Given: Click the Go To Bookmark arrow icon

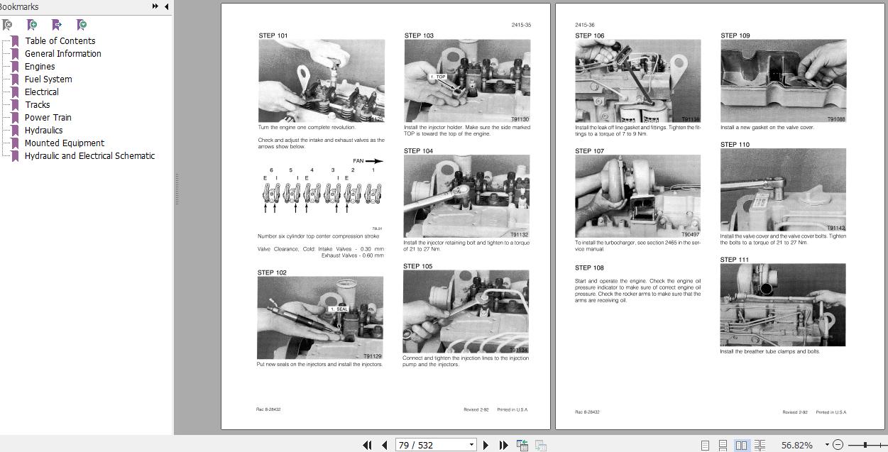Looking at the screenshot, I should click(x=57, y=25).
